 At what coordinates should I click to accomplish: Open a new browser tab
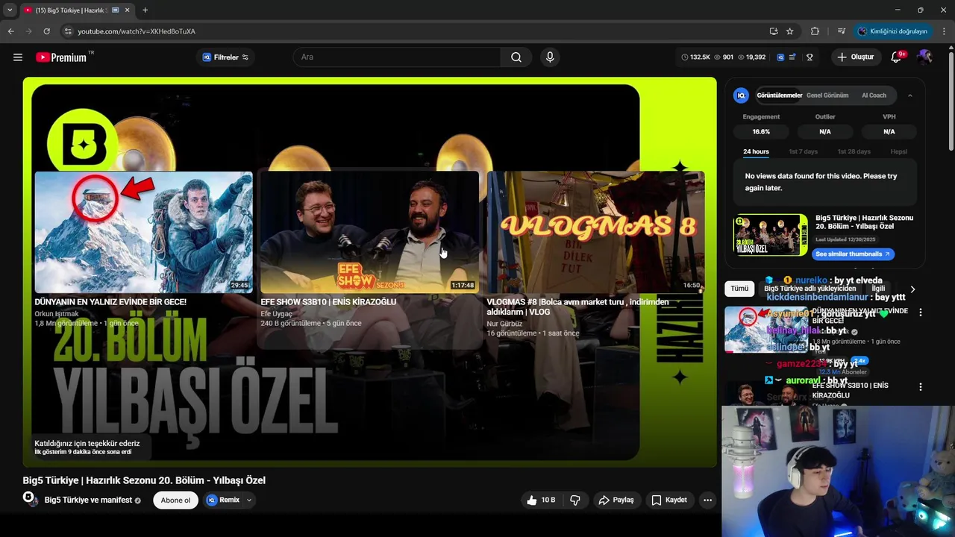[145, 10]
